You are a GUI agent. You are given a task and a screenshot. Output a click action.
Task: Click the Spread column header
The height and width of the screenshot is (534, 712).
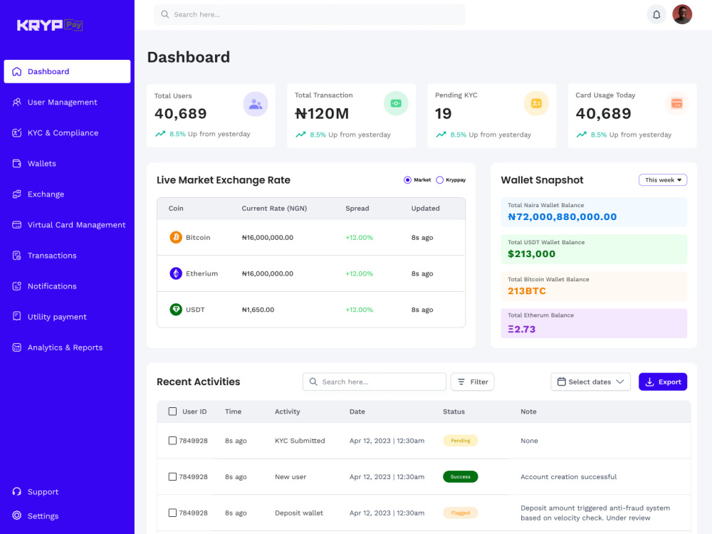pos(357,209)
